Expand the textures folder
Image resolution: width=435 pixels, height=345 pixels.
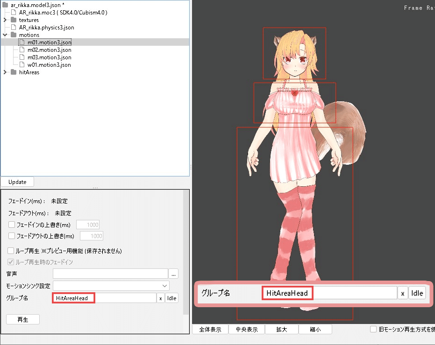click(5, 20)
